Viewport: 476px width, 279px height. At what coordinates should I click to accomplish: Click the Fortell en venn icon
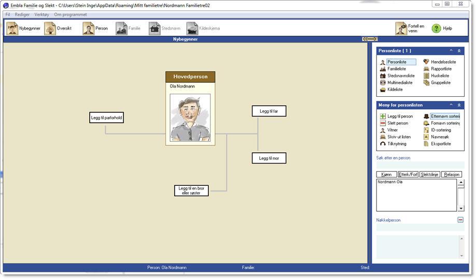click(410, 28)
